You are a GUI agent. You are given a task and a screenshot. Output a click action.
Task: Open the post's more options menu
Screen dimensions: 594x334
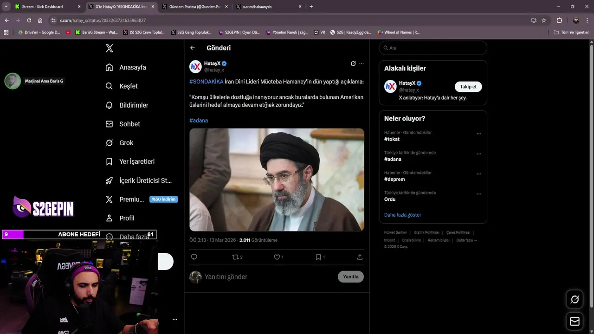click(362, 64)
